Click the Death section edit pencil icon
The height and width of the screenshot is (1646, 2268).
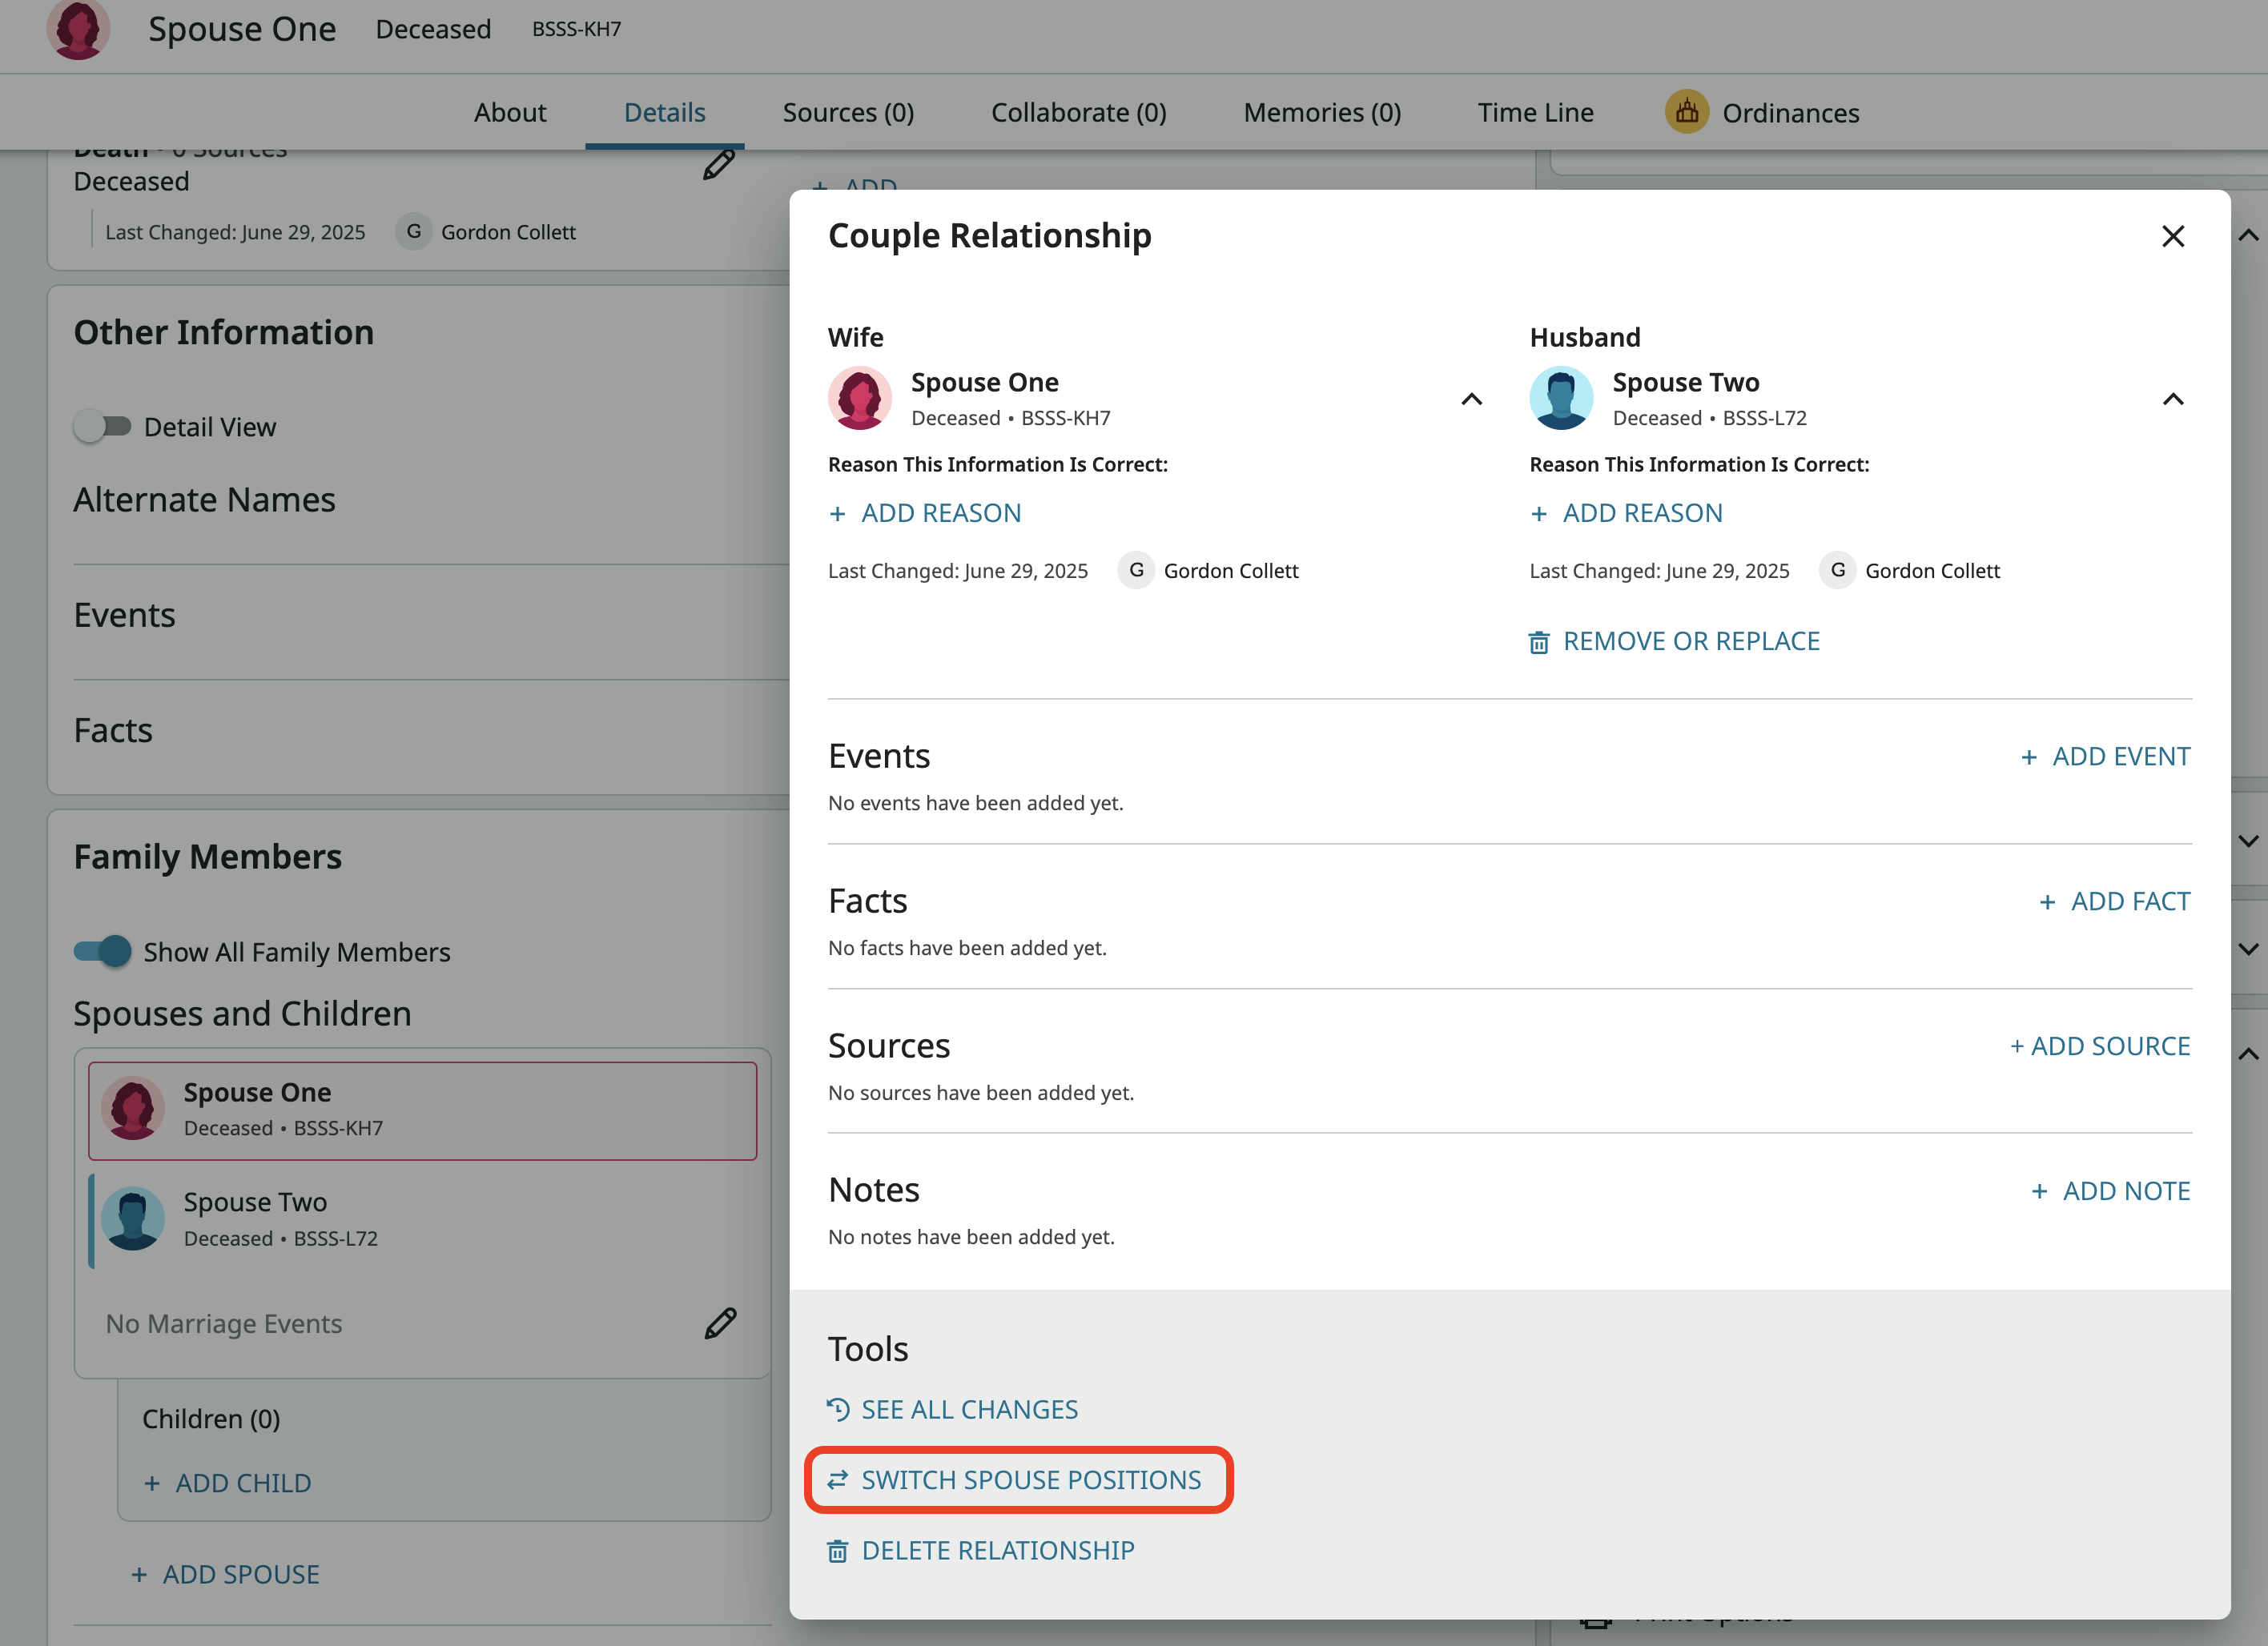click(719, 165)
